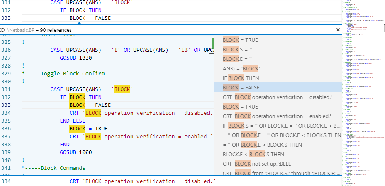The width and height of the screenshot is (385, 186).
Task: Click the lone "END" on line 338
Action: [65, 144]
